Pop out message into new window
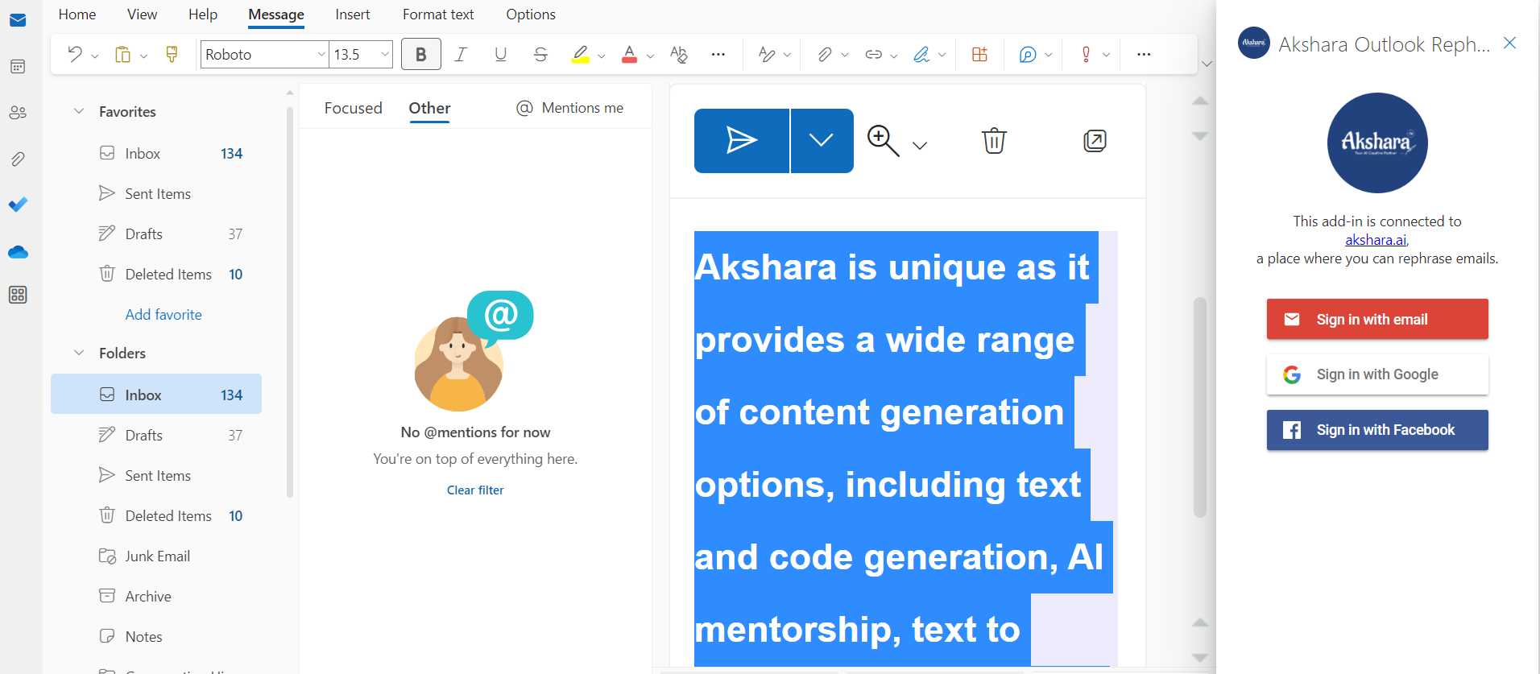The height and width of the screenshot is (674, 1540). pyautogui.click(x=1095, y=141)
